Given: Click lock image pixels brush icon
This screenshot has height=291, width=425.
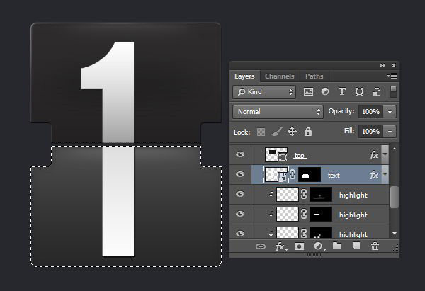Looking at the screenshot, I should [x=277, y=132].
